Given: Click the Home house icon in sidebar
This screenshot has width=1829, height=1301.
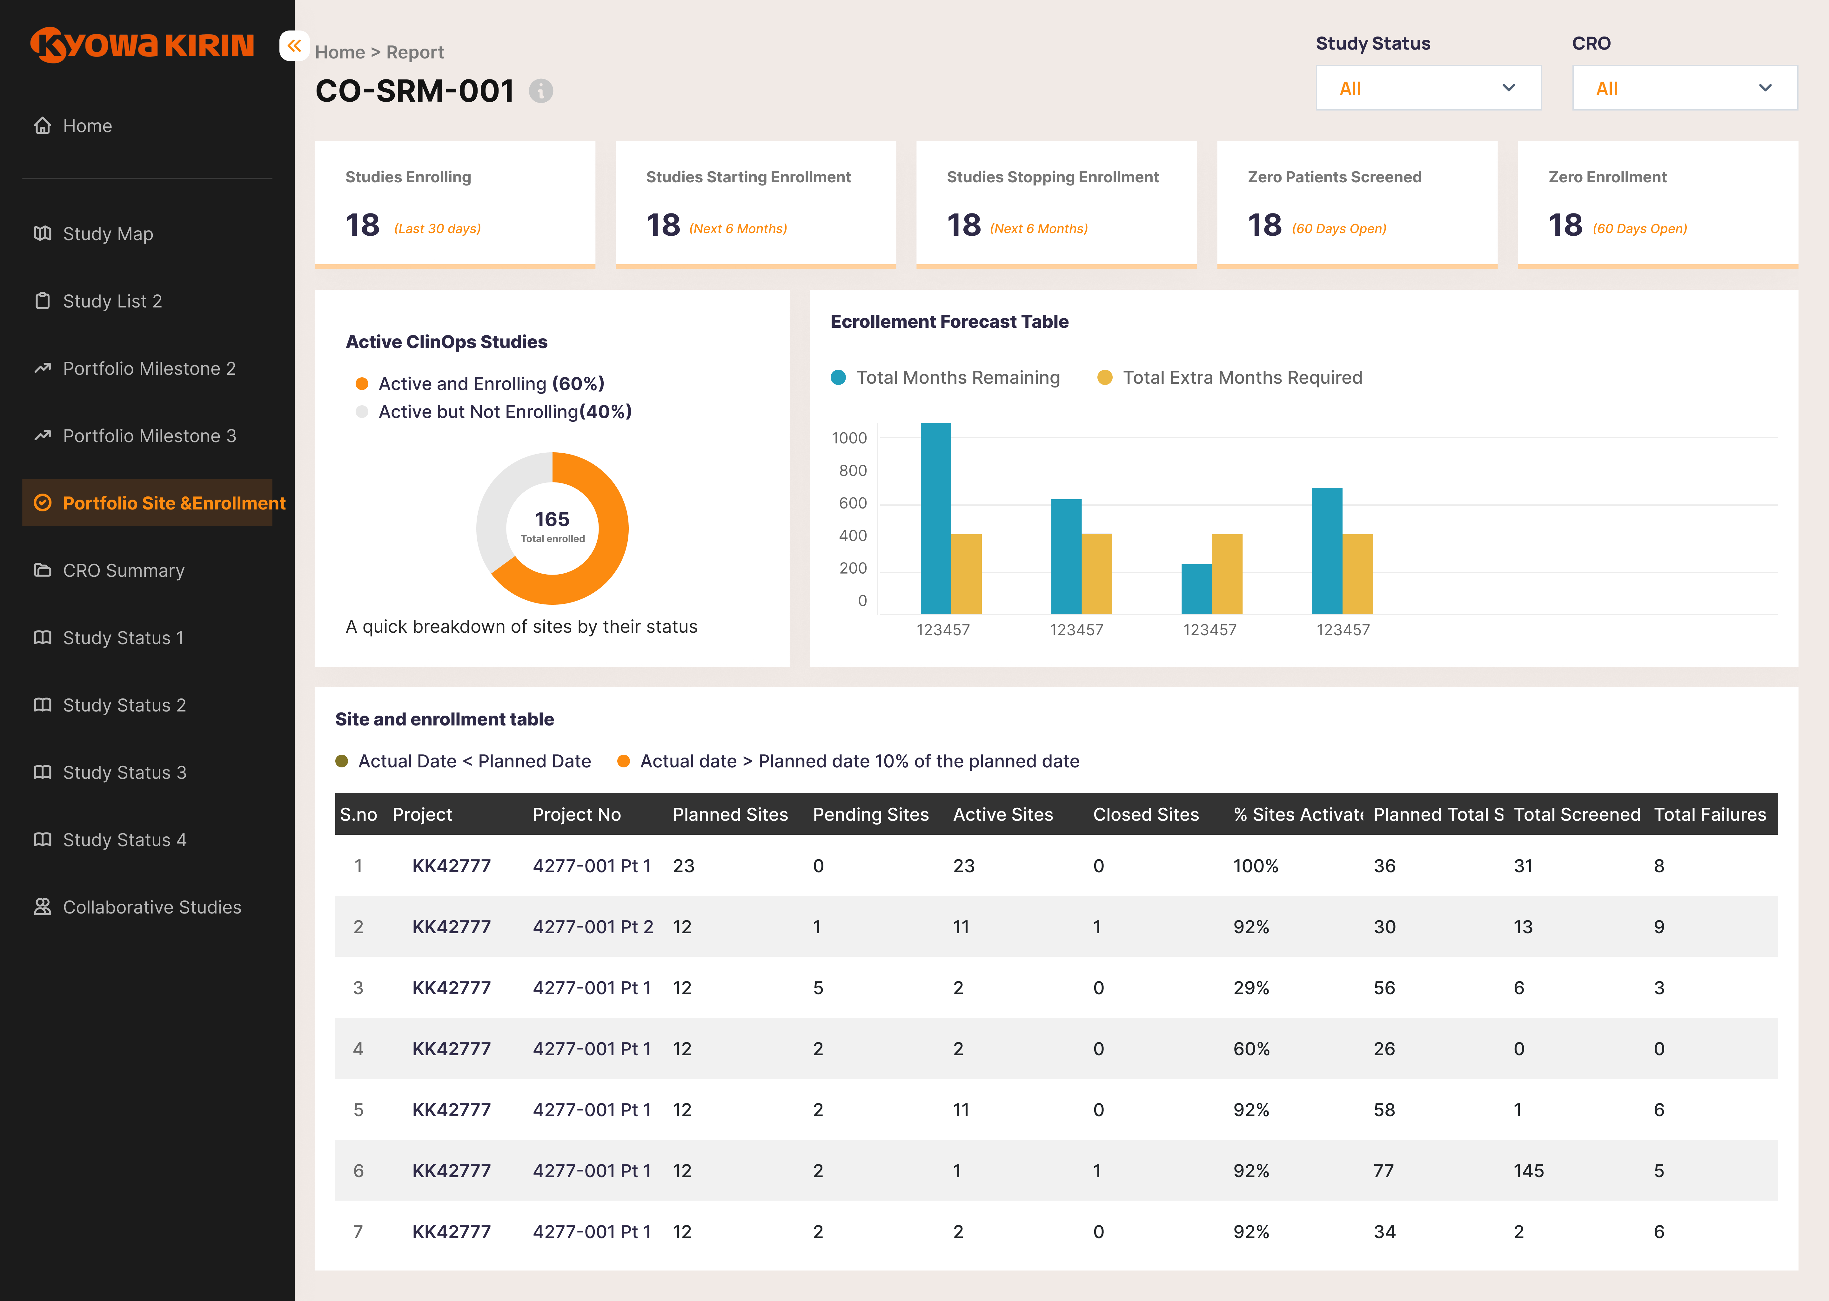Looking at the screenshot, I should tap(43, 126).
